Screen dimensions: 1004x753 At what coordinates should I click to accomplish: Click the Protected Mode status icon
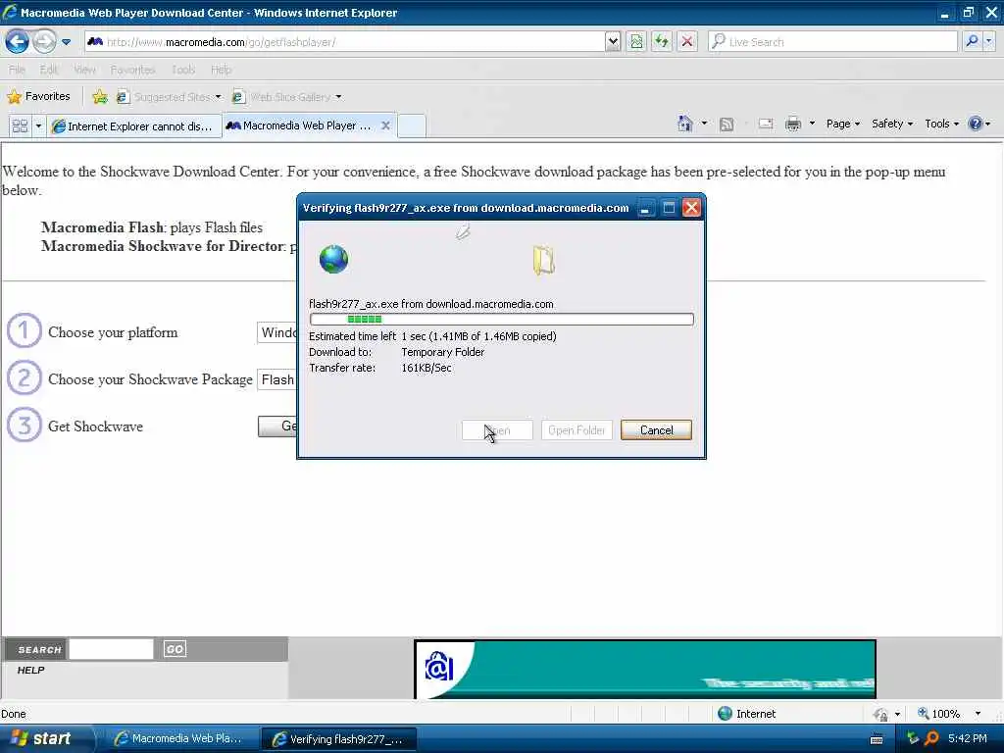point(881,714)
